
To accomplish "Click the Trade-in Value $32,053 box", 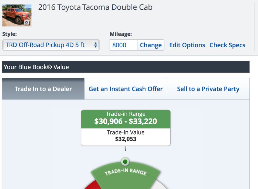I will [x=126, y=137].
